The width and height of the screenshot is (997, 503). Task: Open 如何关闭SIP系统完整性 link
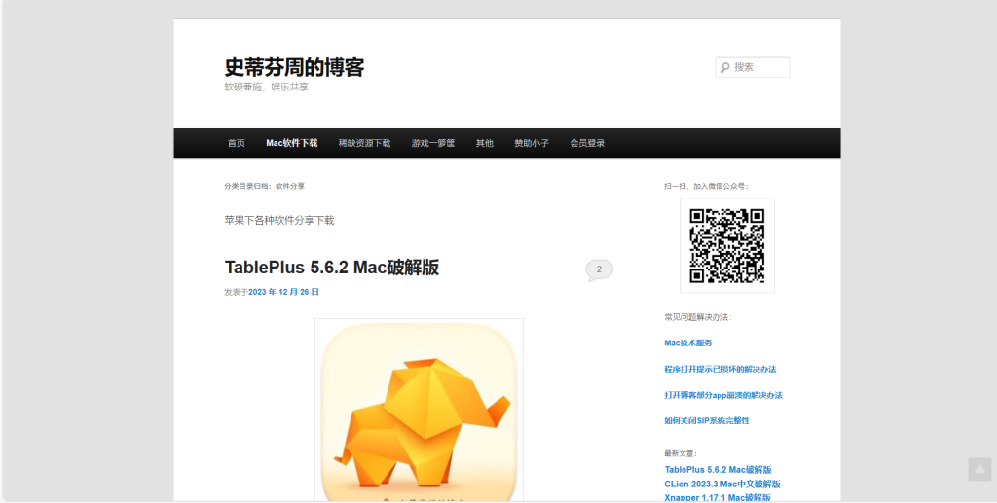(x=707, y=421)
